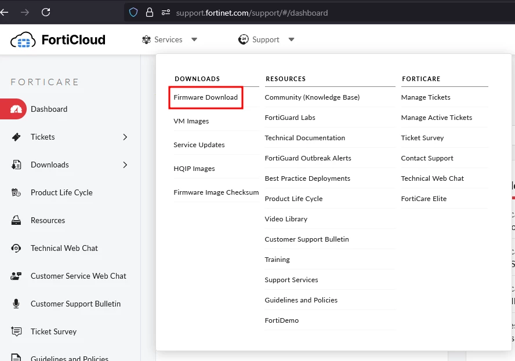515x361 pixels.
Task: Reload the page with refresh icon
Action: [46, 13]
